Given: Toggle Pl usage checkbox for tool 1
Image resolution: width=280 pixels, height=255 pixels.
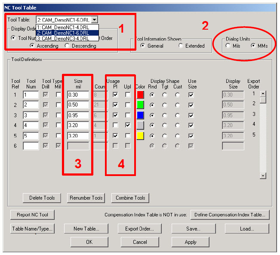Looking at the screenshot, I should 115,94.
